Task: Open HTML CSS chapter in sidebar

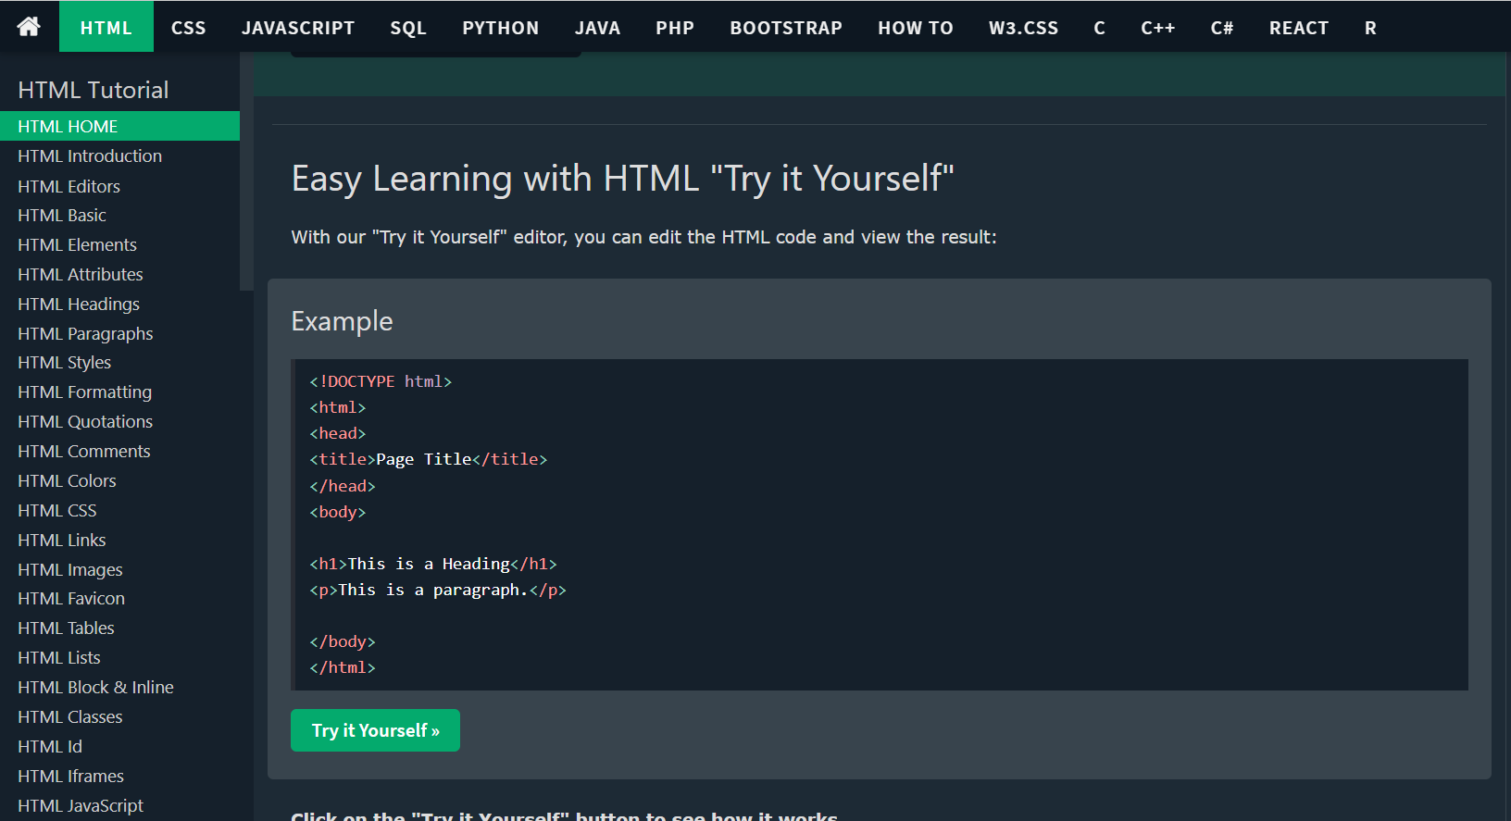Action: pos(119,510)
